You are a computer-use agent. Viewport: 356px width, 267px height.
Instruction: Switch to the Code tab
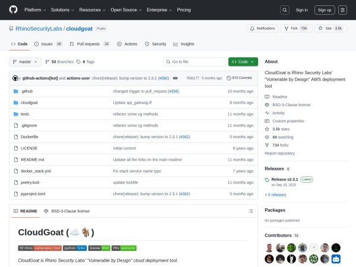pyautogui.click(x=20, y=44)
